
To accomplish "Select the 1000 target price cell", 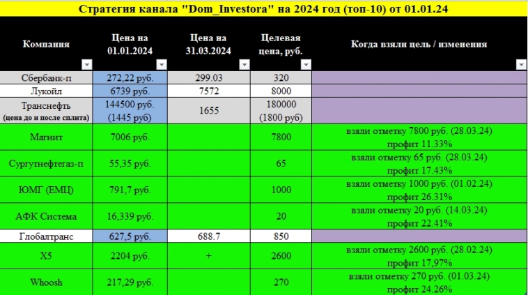I will (x=281, y=190).
